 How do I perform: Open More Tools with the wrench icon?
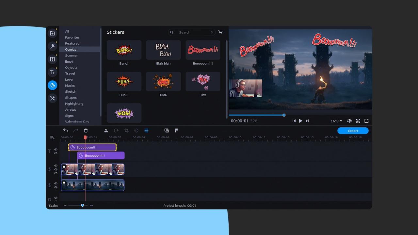pyautogui.click(x=53, y=98)
